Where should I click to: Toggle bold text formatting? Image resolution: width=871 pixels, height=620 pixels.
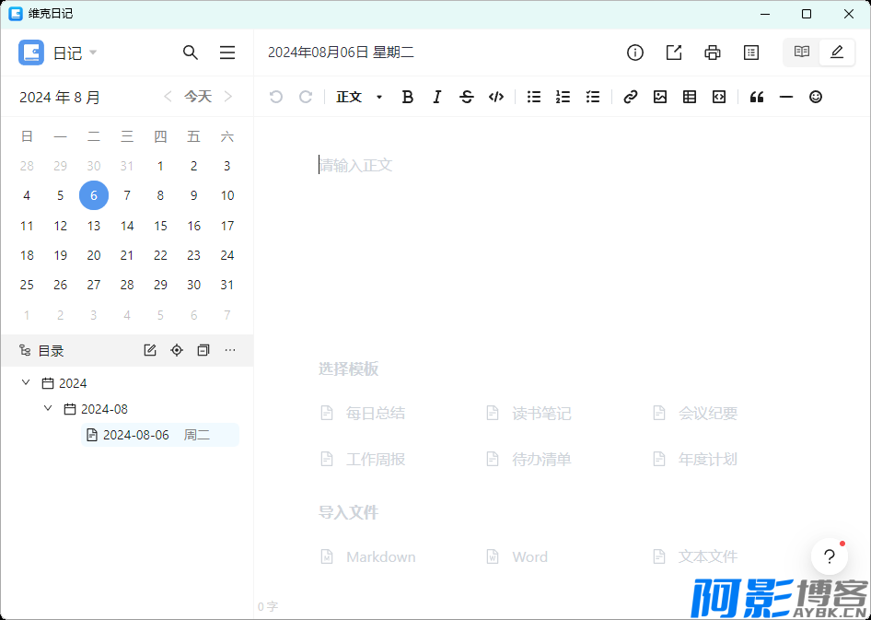(x=408, y=97)
